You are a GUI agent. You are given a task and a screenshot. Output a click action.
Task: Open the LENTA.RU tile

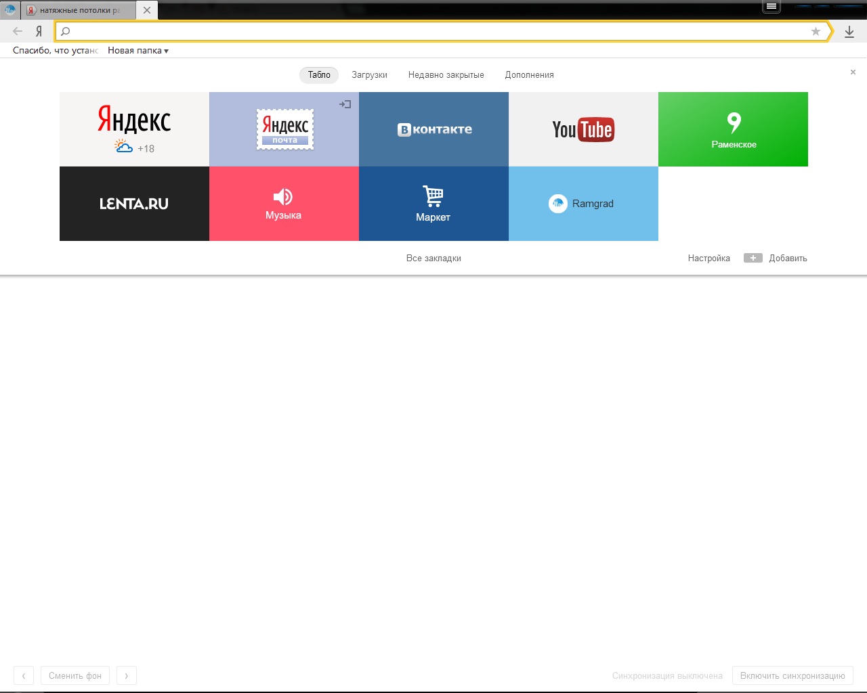tap(134, 204)
